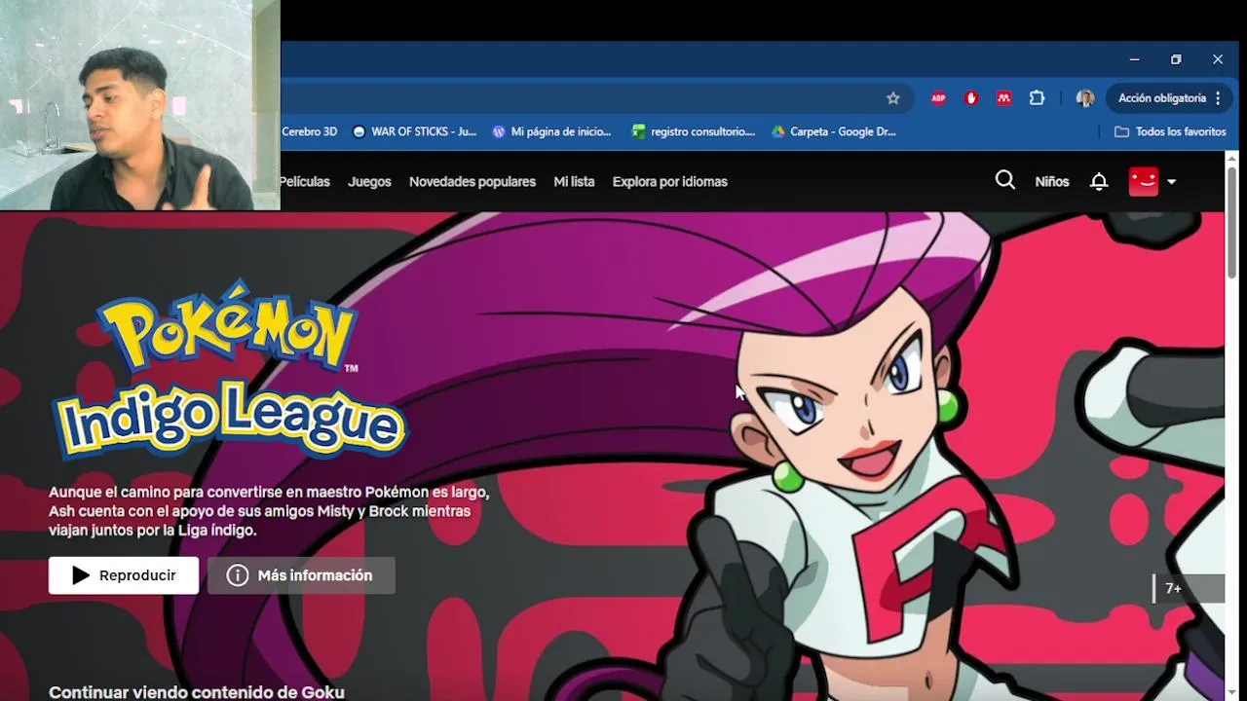Screen dimensions: 1247x701
Task: Click the red hand extension icon
Action: pyautogui.click(x=971, y=98)
